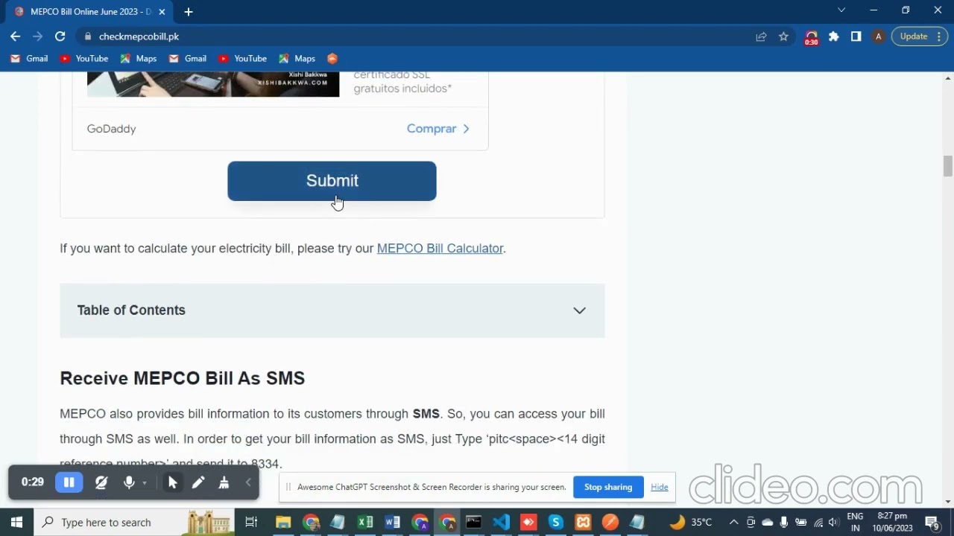Open a new browser tab
Screen dimensions: 954x536
(188, 12)
